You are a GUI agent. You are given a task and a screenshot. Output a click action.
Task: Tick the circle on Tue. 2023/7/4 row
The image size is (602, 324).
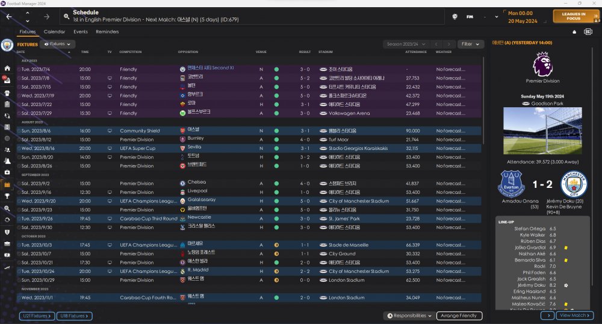[19, 69]
